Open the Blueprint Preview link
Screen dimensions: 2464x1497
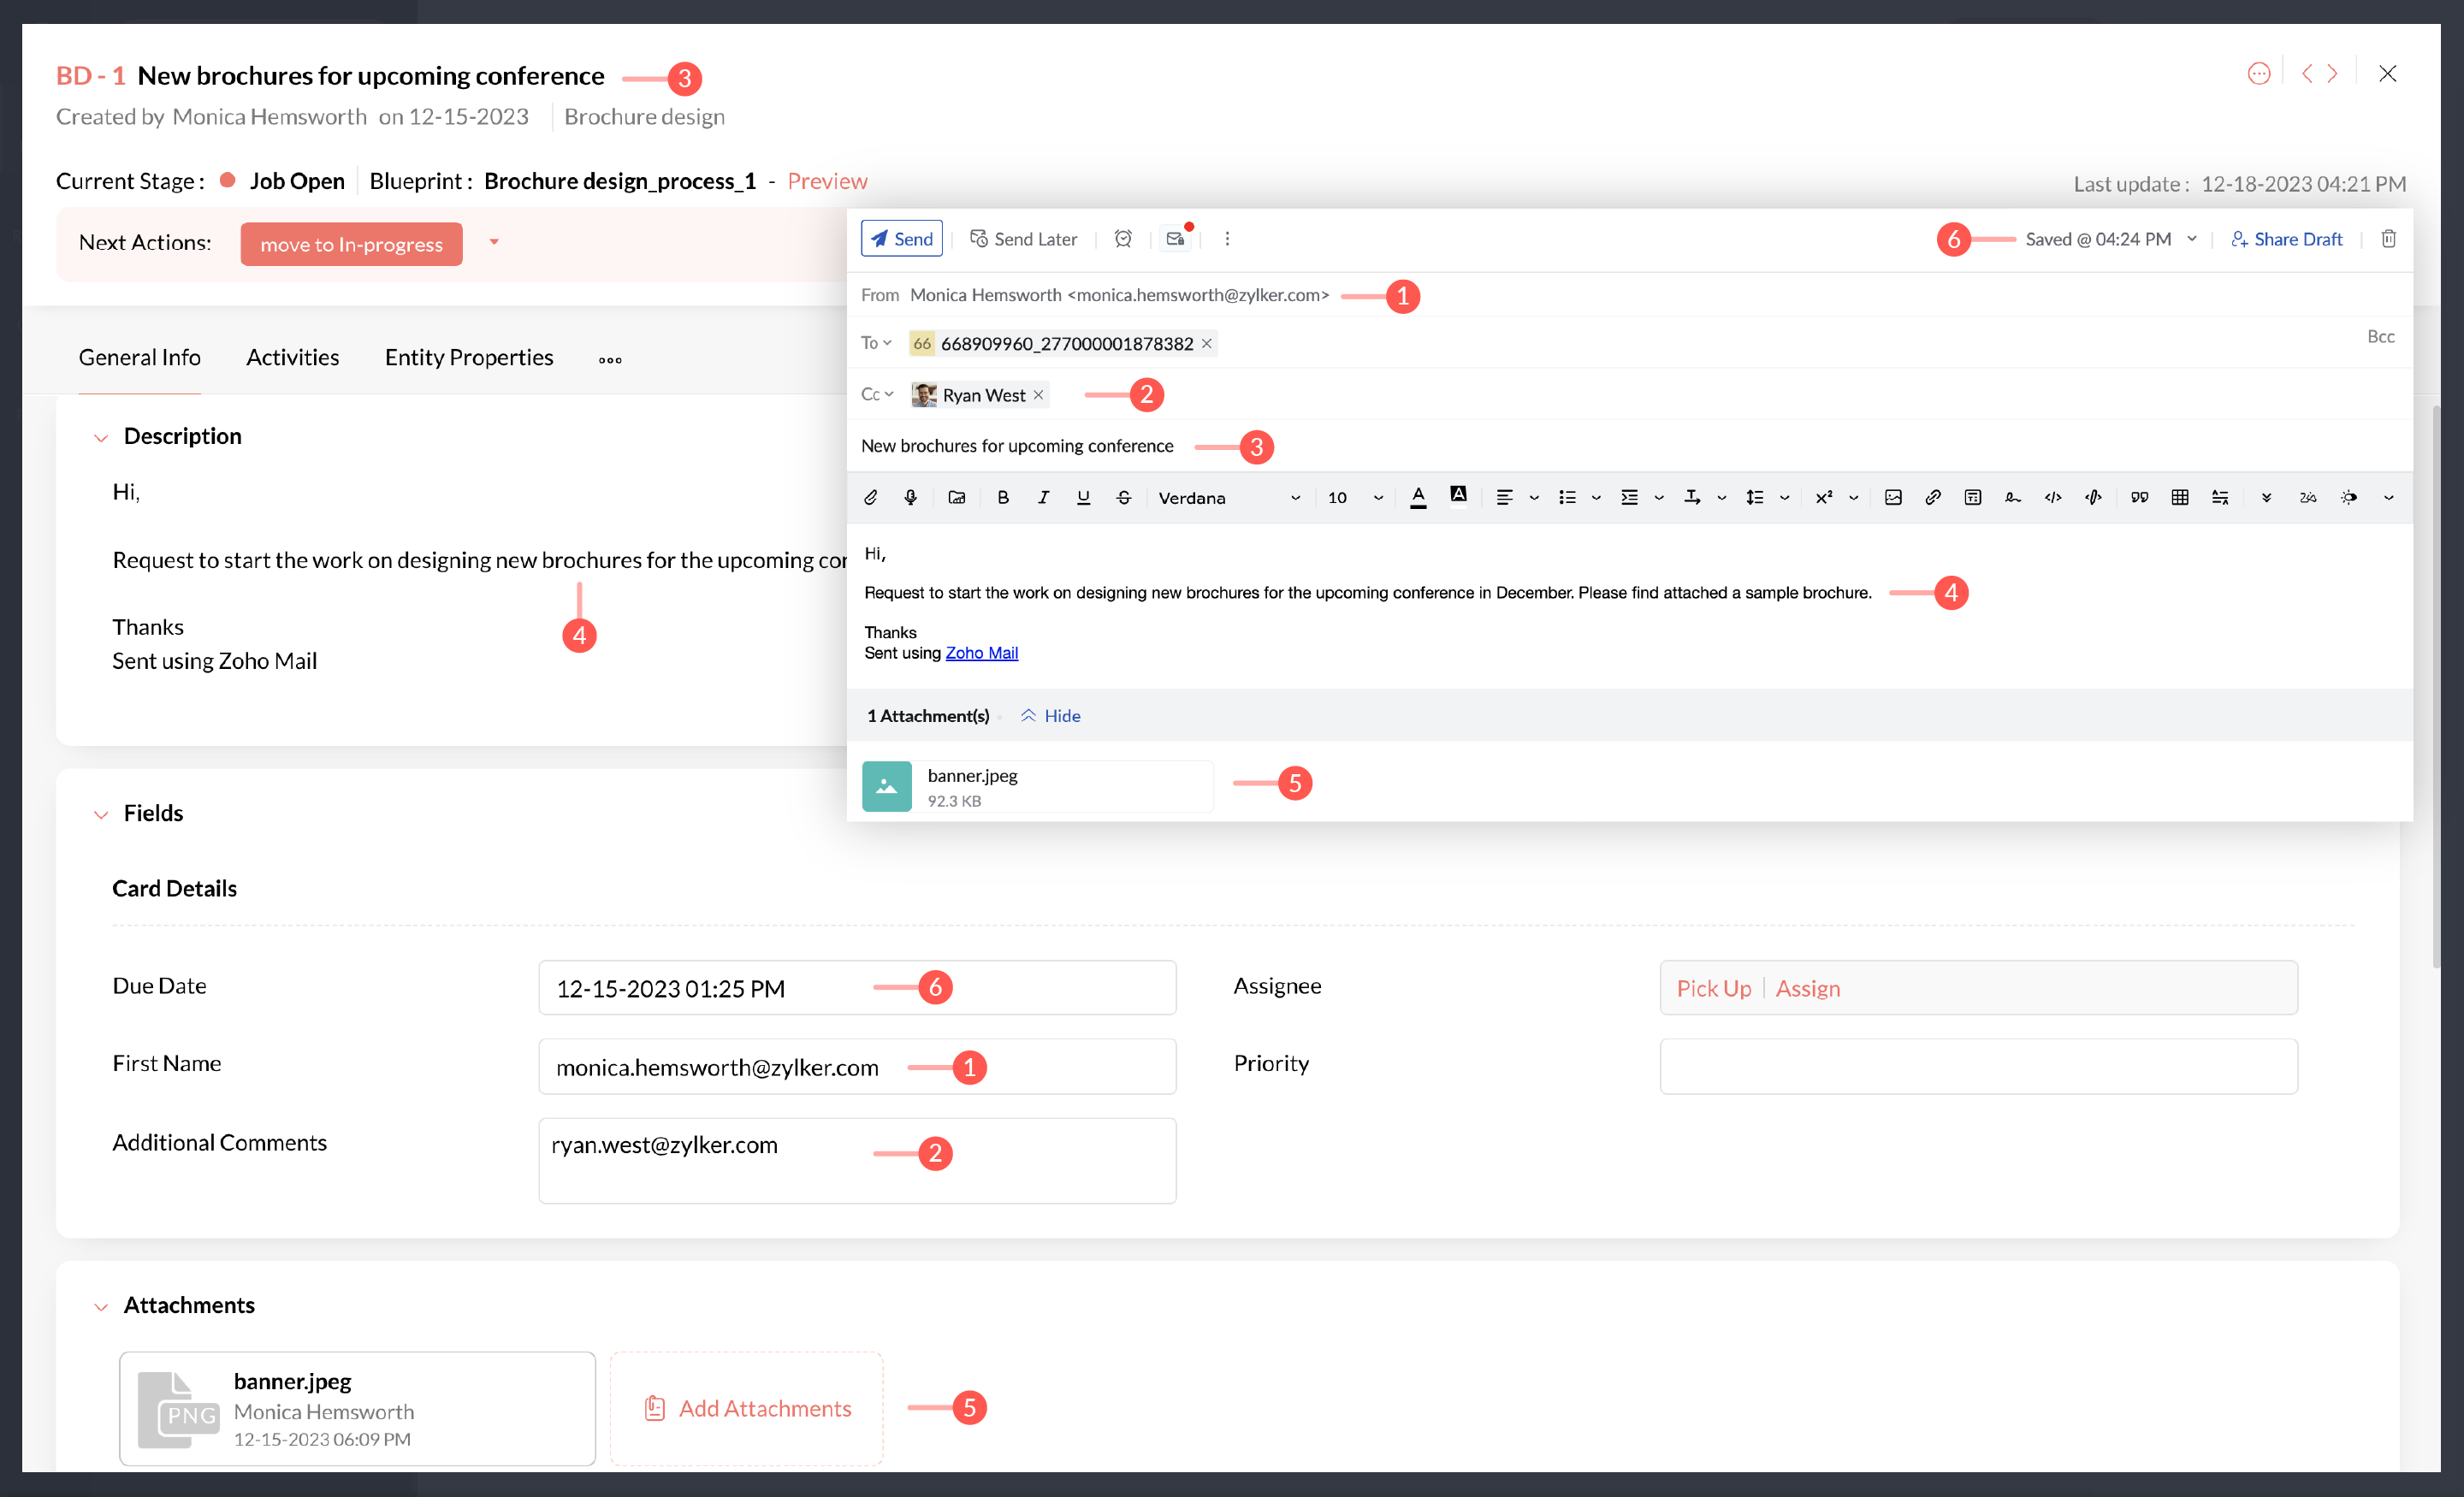[x=827, y=181]
